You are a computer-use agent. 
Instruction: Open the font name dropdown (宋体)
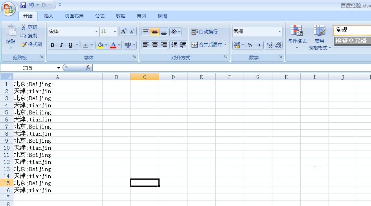[96, 31]
